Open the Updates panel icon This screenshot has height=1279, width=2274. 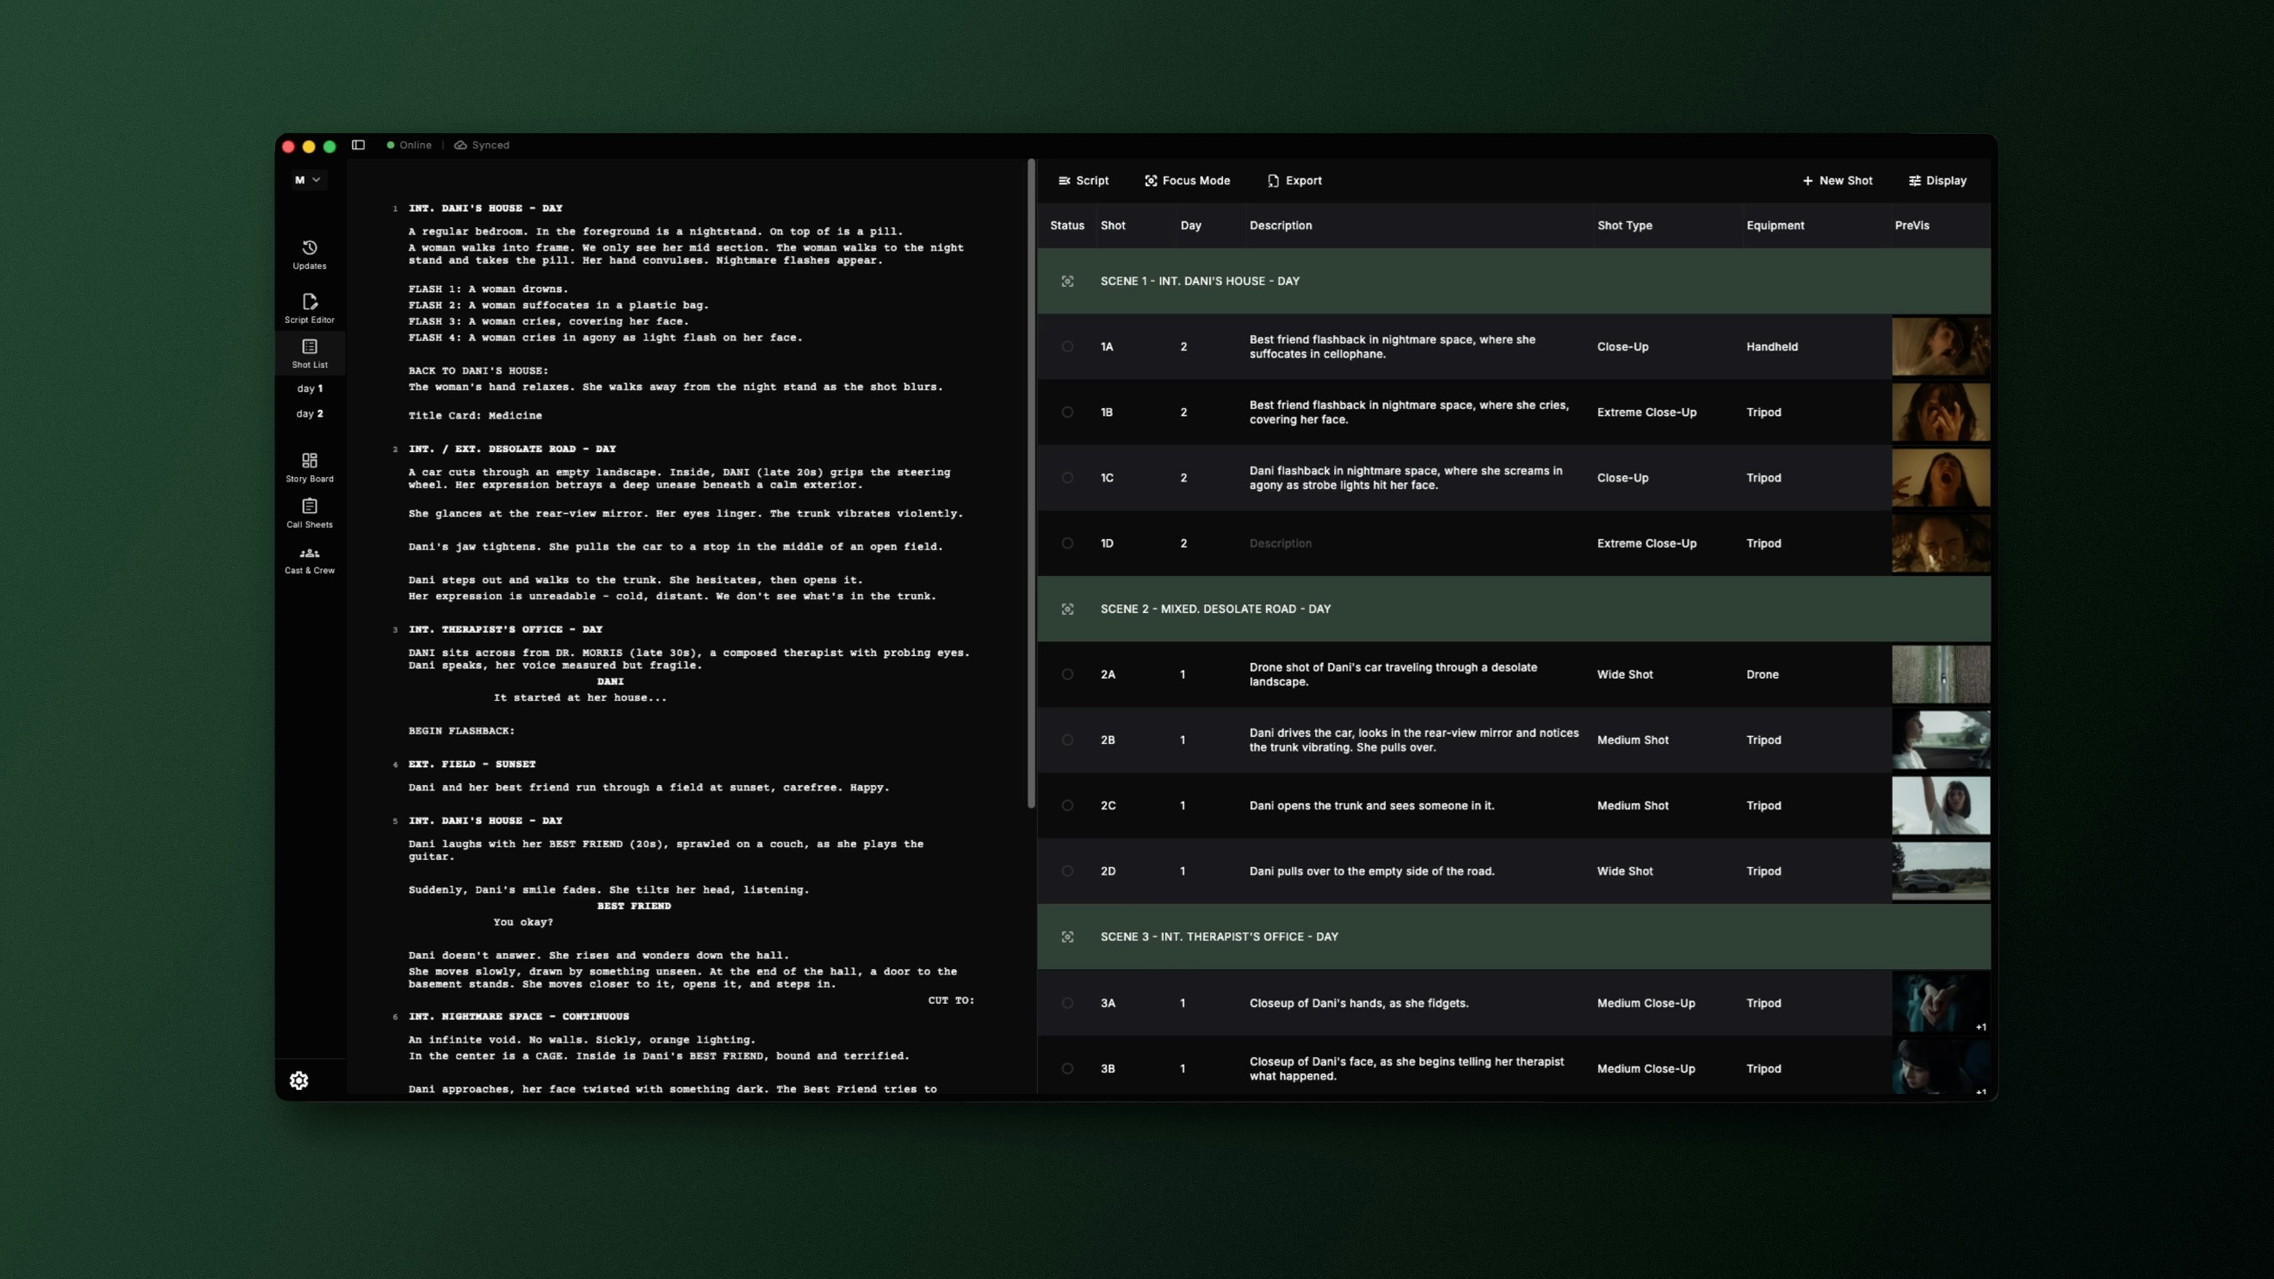309,248
